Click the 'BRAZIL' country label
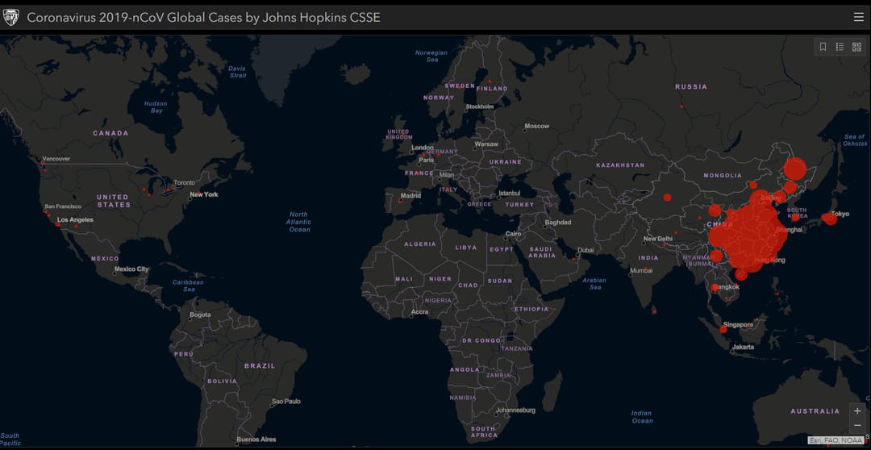Viewport: 871px width, 450px height. 260,365
